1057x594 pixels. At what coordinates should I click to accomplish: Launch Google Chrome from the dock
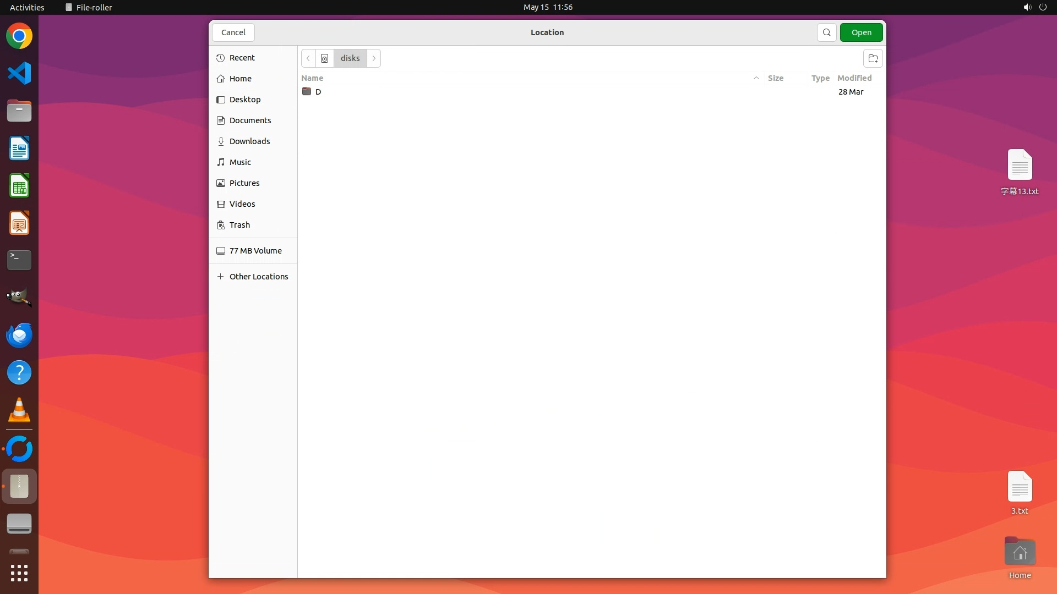19,36
